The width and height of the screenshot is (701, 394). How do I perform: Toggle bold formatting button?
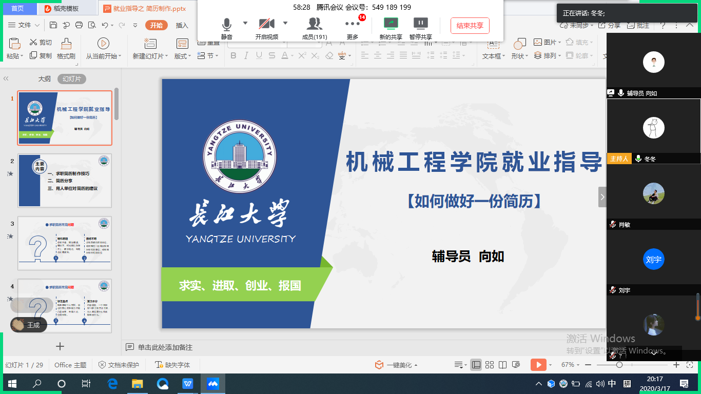pyautogui.click(x=233, y=56)
